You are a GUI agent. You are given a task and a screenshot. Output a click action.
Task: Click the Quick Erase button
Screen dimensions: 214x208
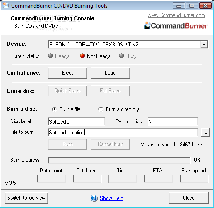[x=67, y=91]
